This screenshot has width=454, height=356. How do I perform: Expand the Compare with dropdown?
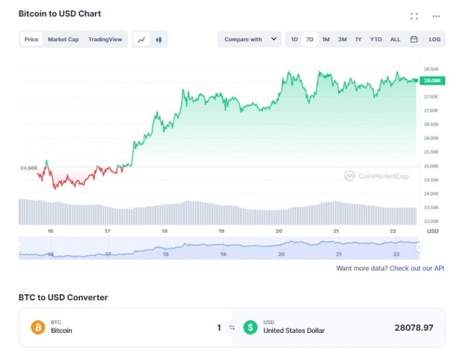point(249,39)
